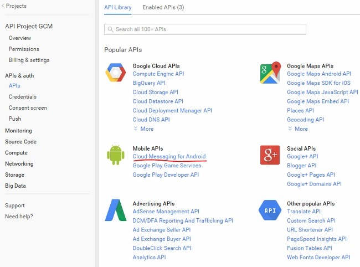Open Credentials page

[23, 97]
